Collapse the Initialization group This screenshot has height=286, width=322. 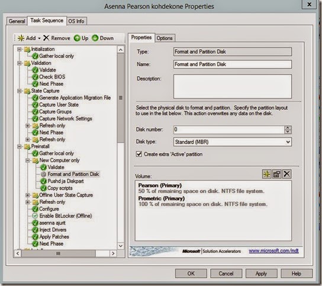(x=19, y=50)
